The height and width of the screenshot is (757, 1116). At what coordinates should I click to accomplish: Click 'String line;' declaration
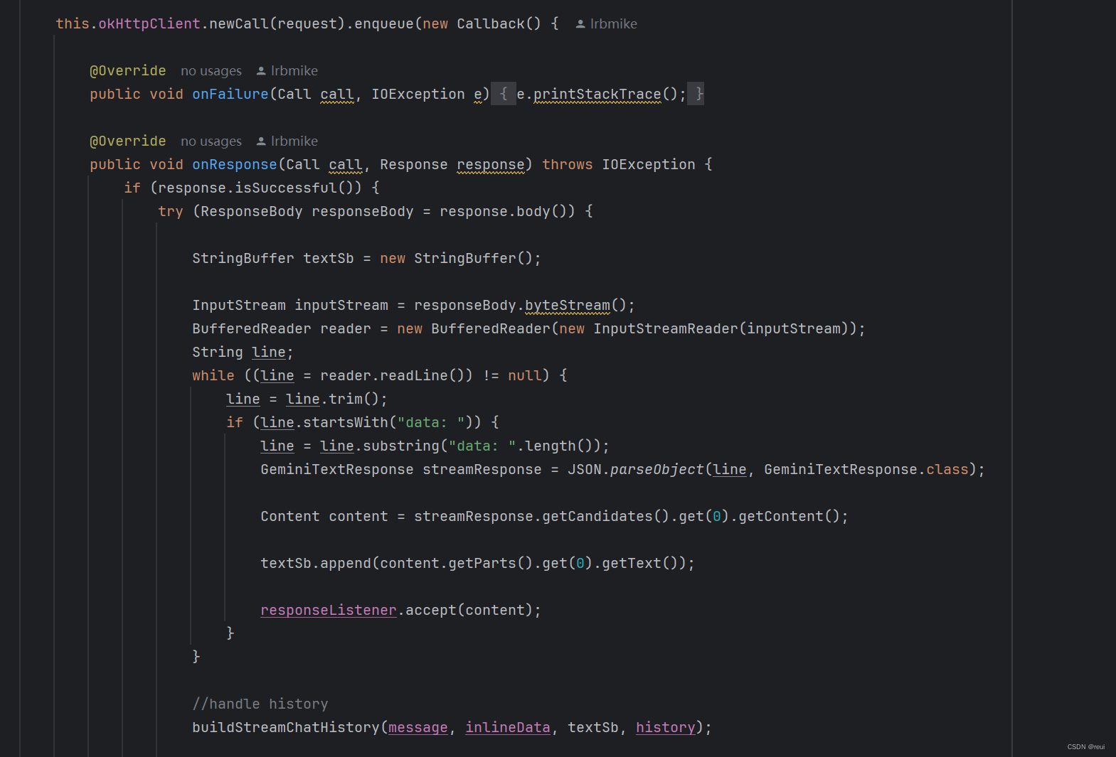(x=243, y=353)
